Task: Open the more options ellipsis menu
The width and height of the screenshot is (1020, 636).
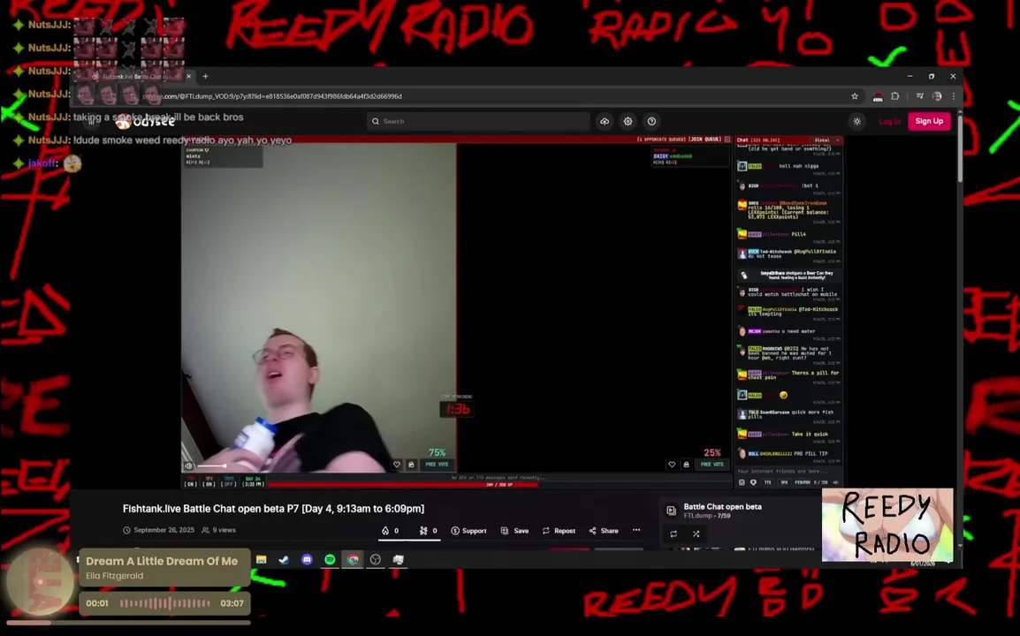Action: (x=636, y=530)
